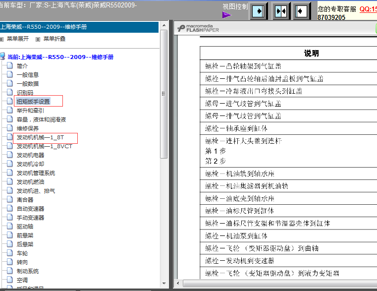The width and height of the screenshot is (377, 291).
Task: Click the document icon beside 简介
Action: (10, 65)
